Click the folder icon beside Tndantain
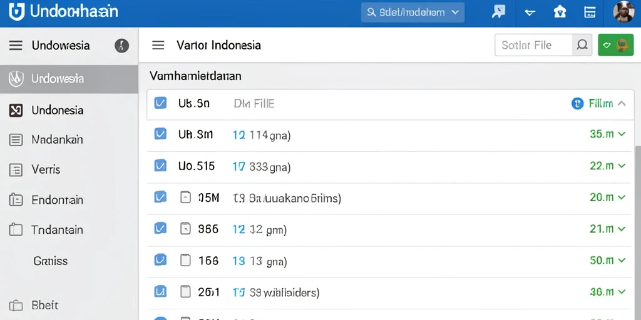The image size is (641, 320). click(x=16, y=229)
